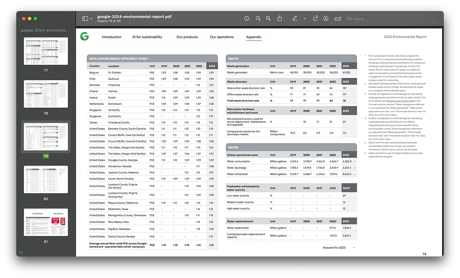Screen dimensions: 460x278
Task: Rotate the page with rotate icon
Action: (315, 18)
